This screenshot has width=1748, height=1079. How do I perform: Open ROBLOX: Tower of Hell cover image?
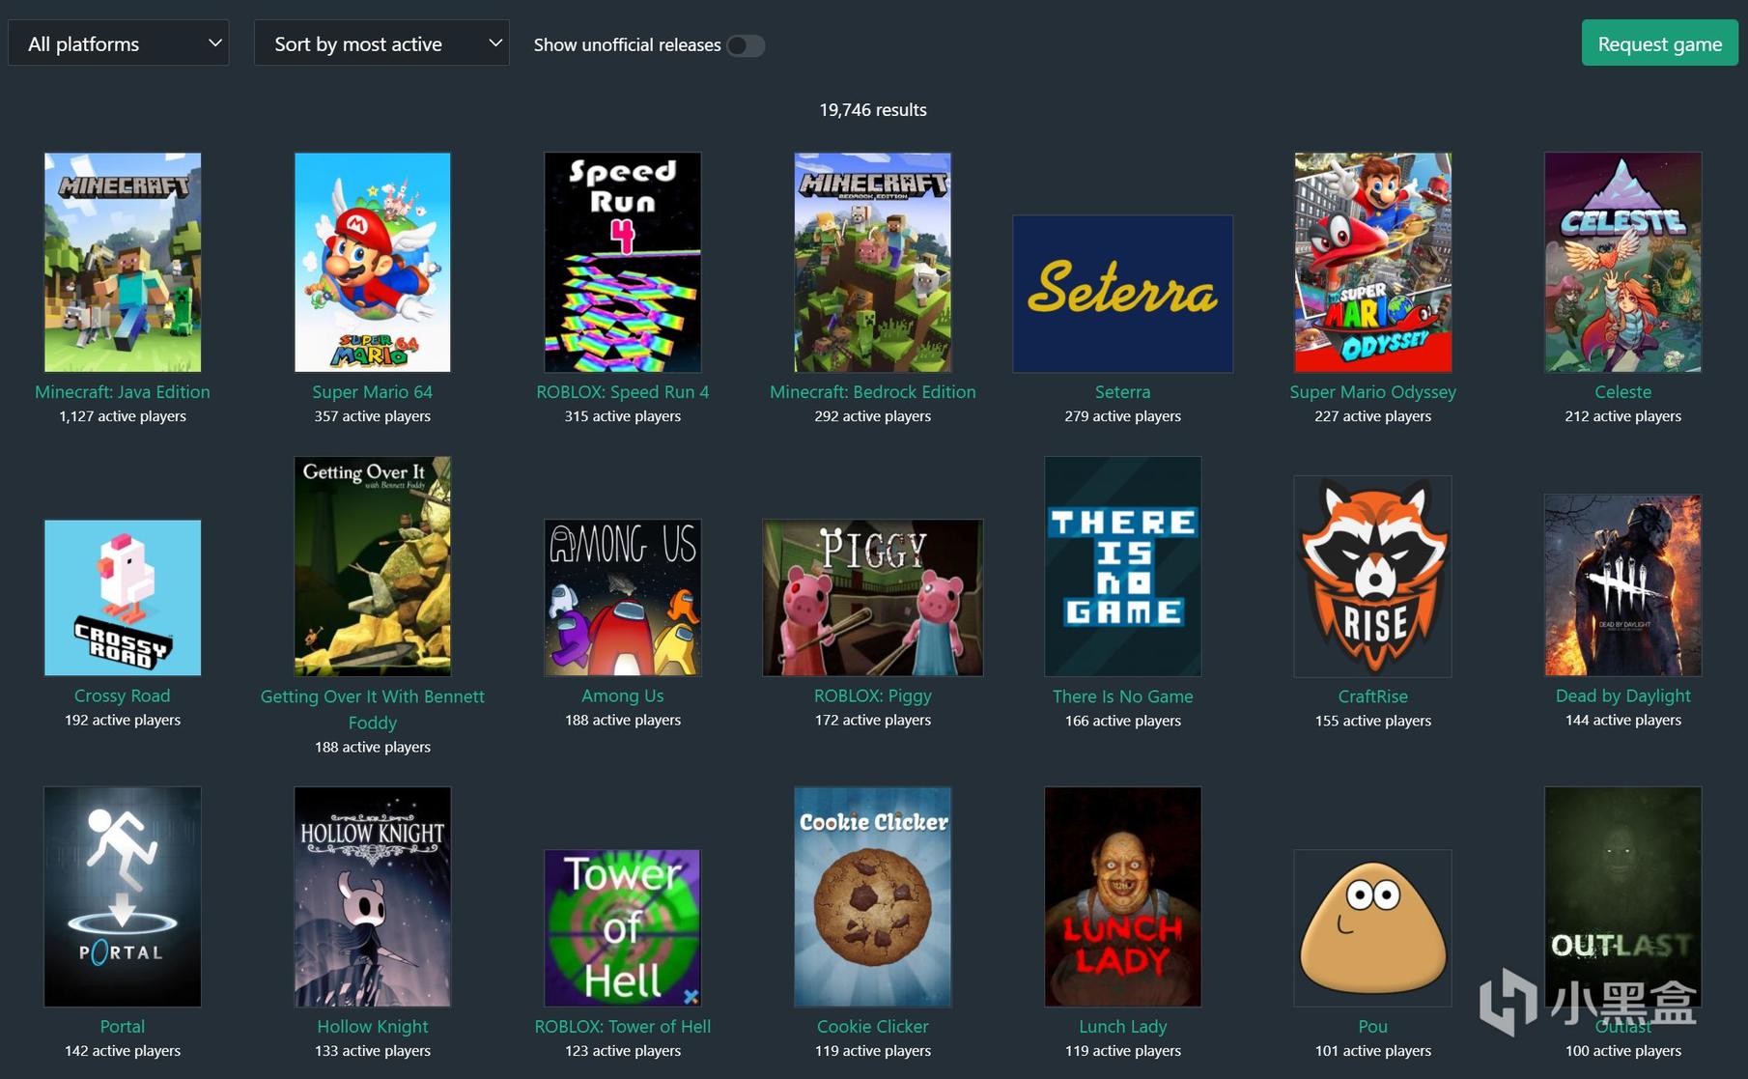623,928
